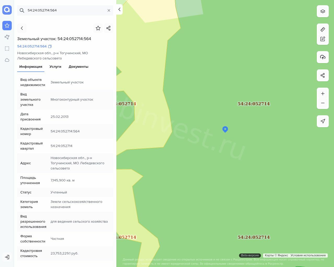This screenshot has width=334, height=267.
Task: Activate the draw/edit tool on map
Action: click(x=323, y=39)
